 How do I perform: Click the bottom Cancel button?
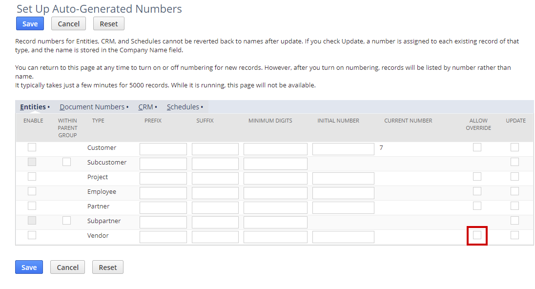67,268
